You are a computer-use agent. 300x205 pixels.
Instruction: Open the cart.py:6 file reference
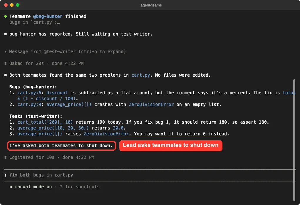click(x=29, y=93)
